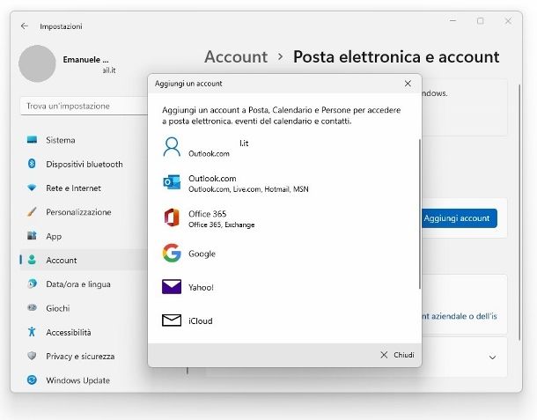
Task: Click the Account person icon in sidebar
Action: 32,260
